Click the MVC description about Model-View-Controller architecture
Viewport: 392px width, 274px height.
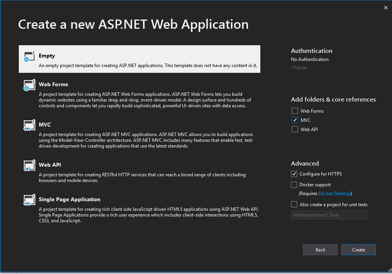[146, 140]
